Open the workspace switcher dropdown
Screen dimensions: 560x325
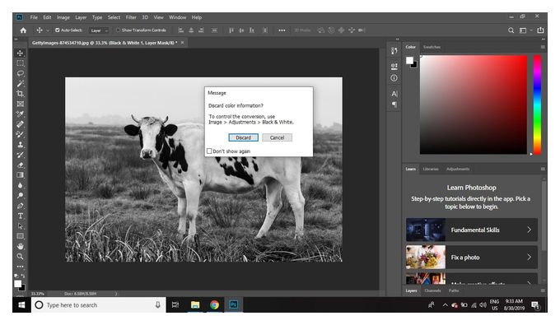pos(525,30)
